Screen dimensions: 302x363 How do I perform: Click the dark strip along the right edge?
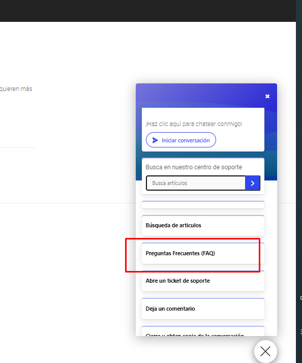(x=299, y=181)
